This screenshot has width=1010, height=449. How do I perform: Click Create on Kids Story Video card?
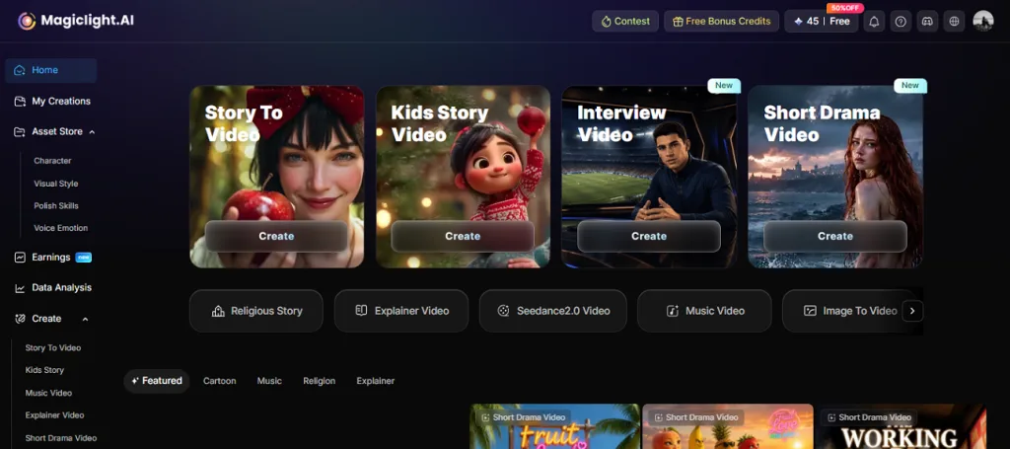463,237
